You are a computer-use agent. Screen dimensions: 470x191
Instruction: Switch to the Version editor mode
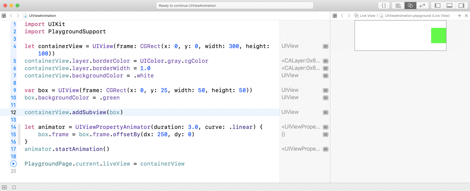coord(422,6)
